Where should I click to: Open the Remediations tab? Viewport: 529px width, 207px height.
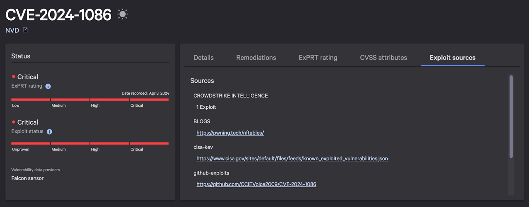pos(256,58)
